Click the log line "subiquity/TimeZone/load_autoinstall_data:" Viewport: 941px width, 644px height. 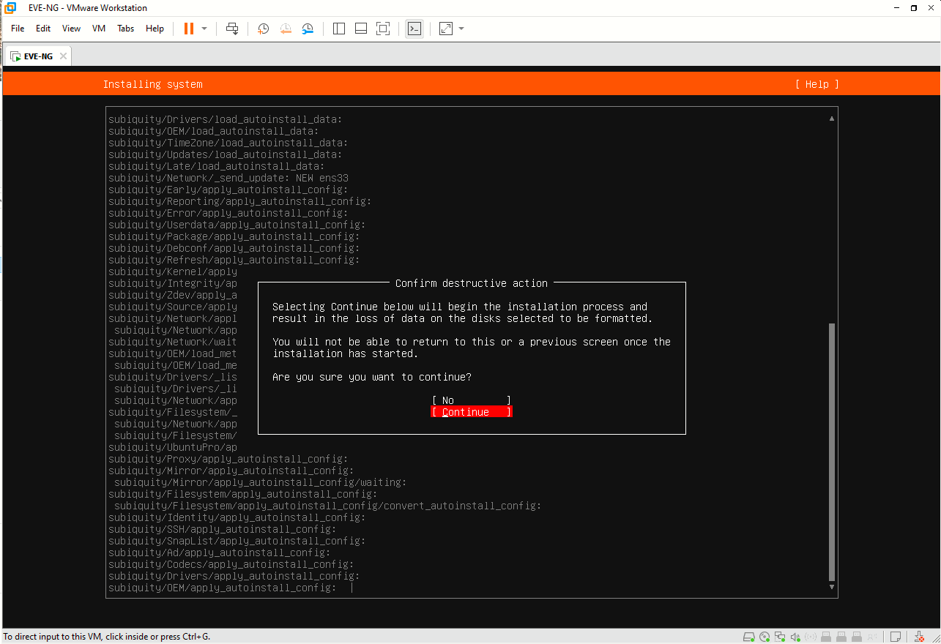click(x=228, y=143)
